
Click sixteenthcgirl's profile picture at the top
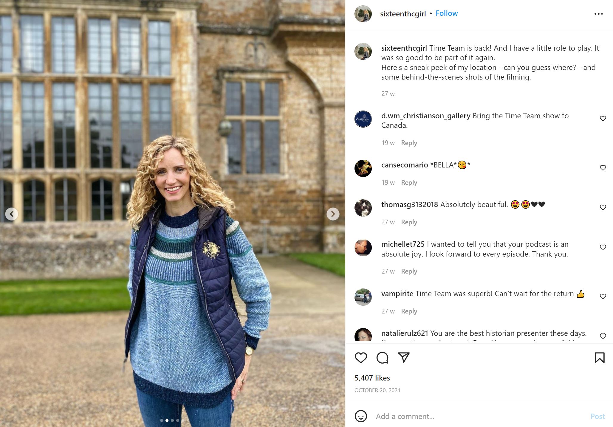363,13
